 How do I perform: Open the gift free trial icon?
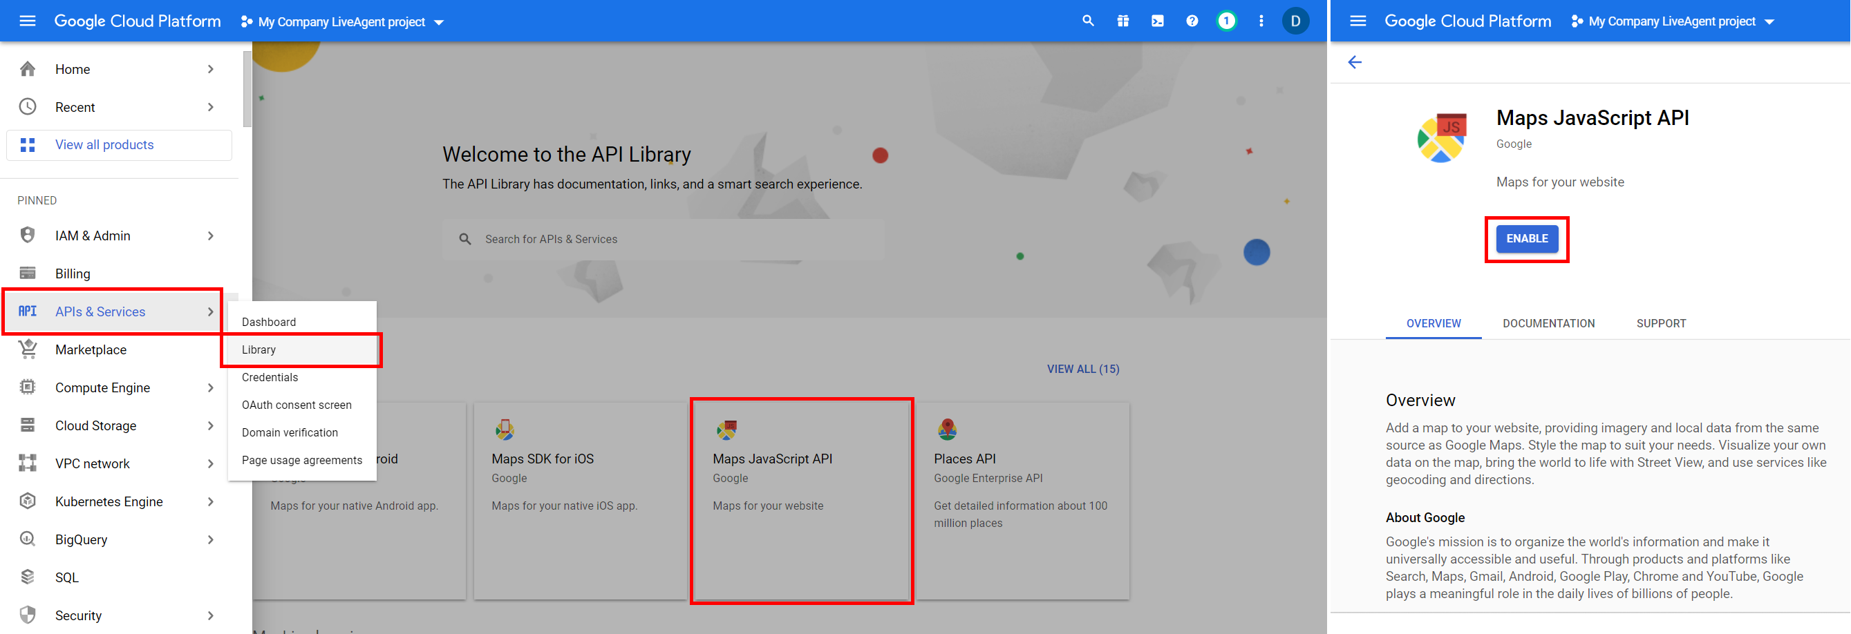tap(1122, 21)
